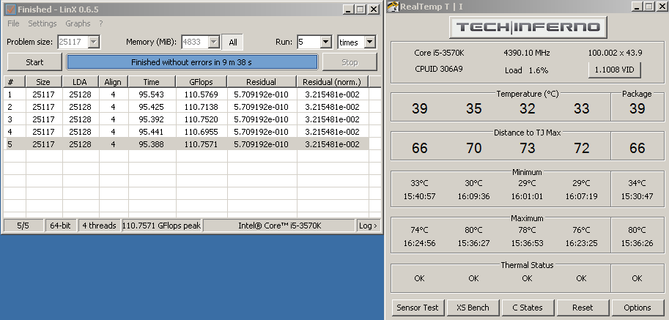Click the 15:40:57 minimum timestamp
The height and width of the screenshot is (320, 669).
(419, 196)
